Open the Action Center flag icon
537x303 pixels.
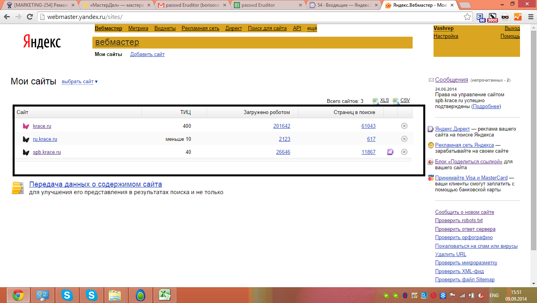453,296
